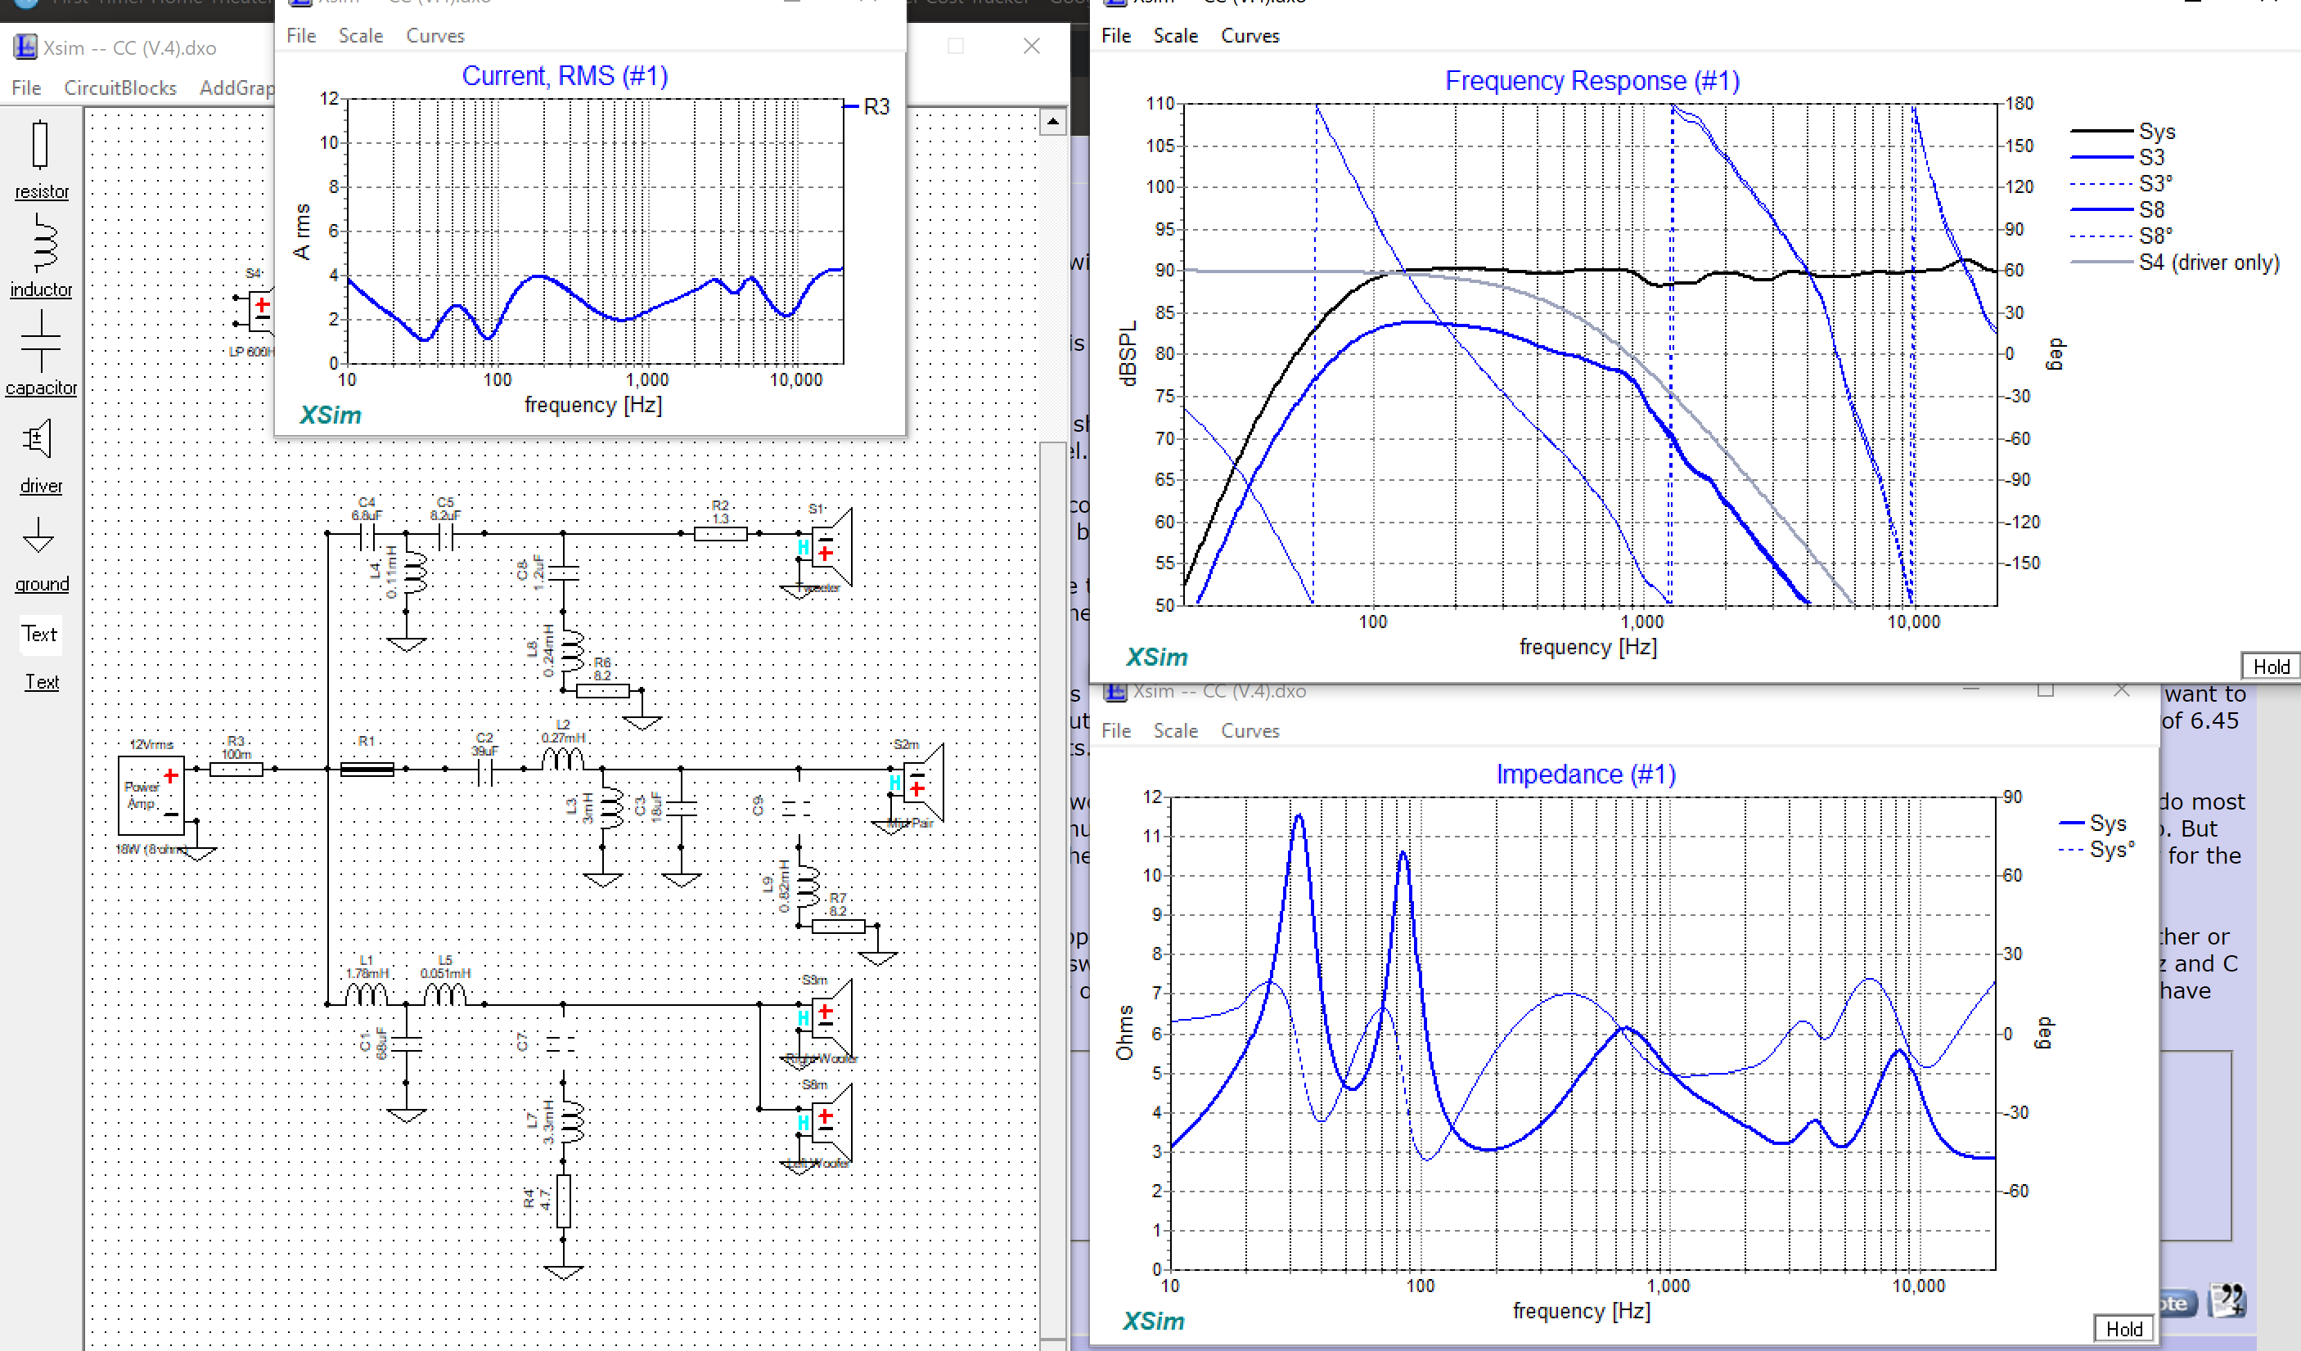2301x1351 pixels.
Task: Open File menu in Current RMS window
Action: 301,36
